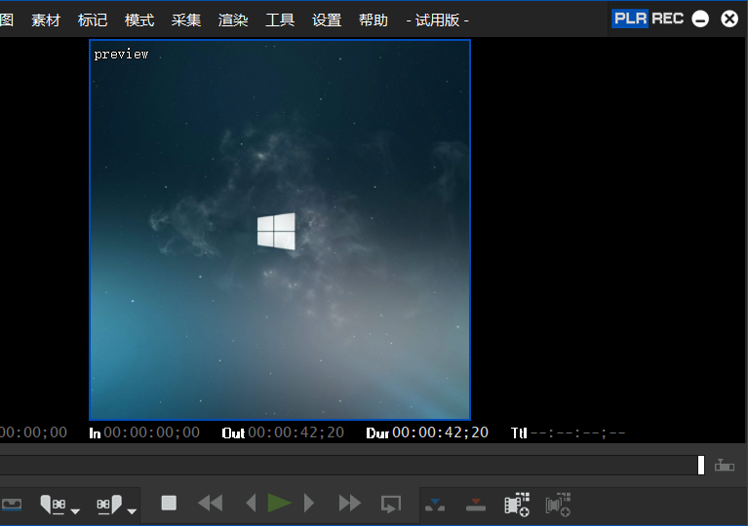
Task: Click Overwrite to Timeline icon with red arrow
Action: (x=476, y=505)
